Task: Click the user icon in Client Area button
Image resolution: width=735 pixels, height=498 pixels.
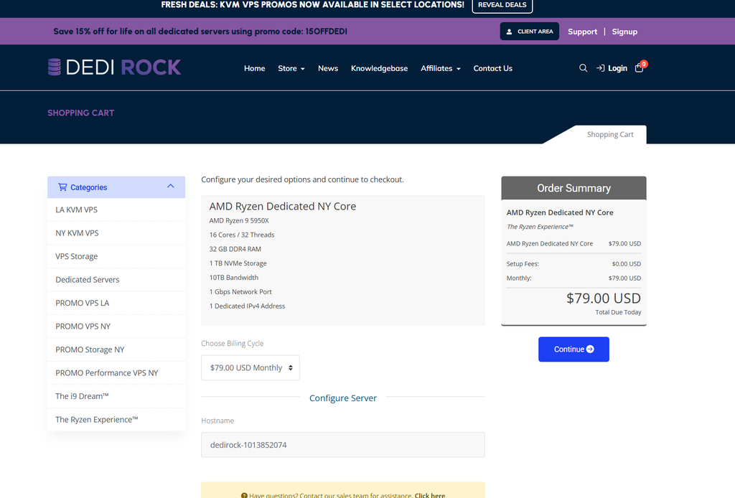Action: [509, 32]
